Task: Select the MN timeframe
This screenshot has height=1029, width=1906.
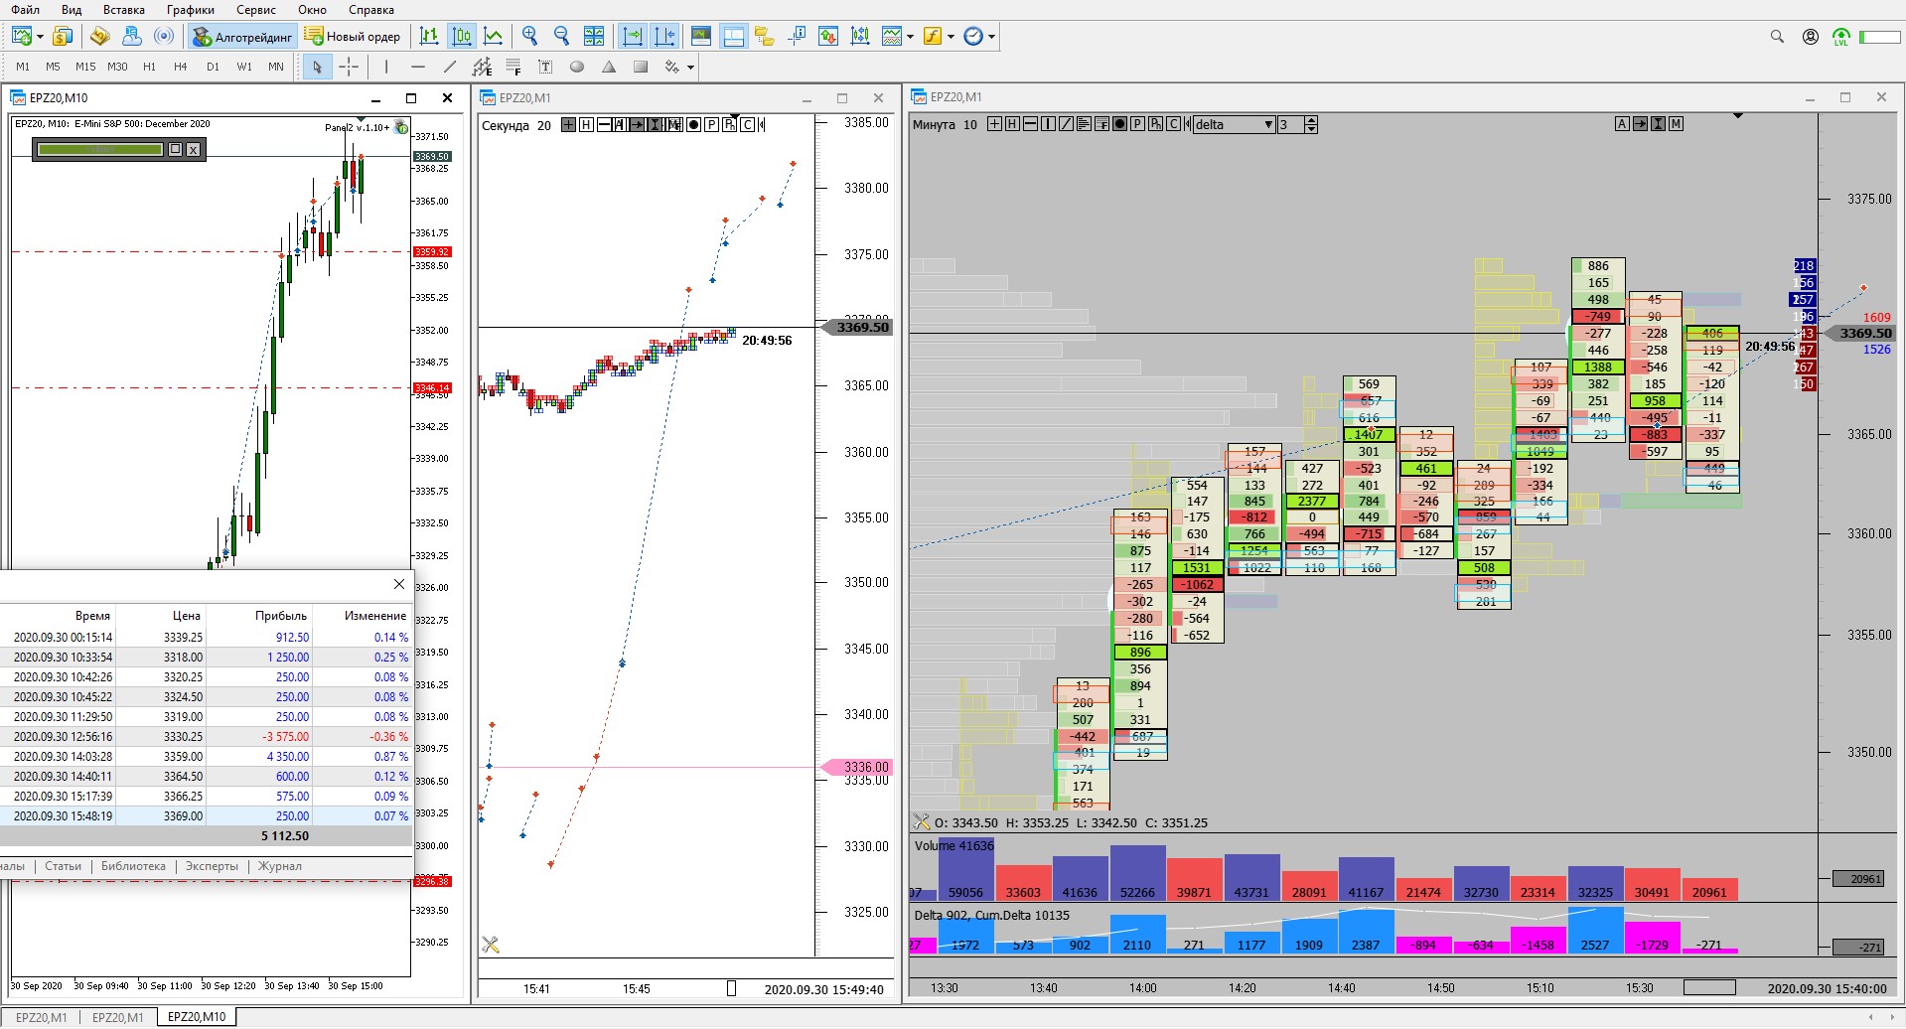Action: [276, 67]
